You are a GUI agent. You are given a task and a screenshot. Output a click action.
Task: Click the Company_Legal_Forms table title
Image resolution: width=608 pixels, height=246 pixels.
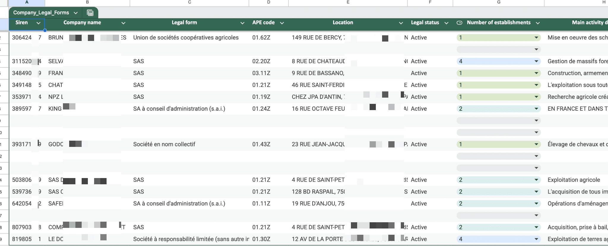pyautogui.click(x=41, y=13)
